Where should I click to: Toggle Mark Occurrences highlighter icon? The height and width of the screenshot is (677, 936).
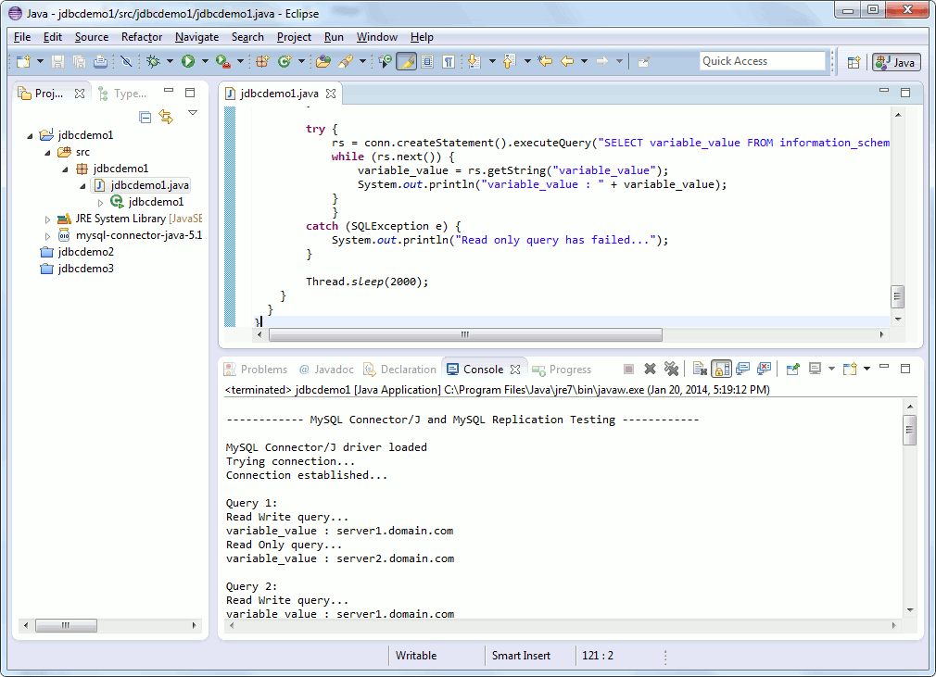pyautogui.click(x=406, y=61)
